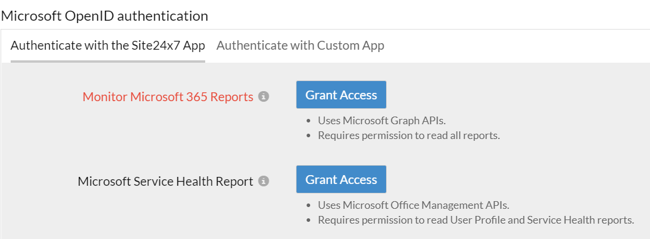Click 'Uses Microsoft Office Management APIs' note
The image size is (650, 239).
pyautogui.click(x=413, y=205)
